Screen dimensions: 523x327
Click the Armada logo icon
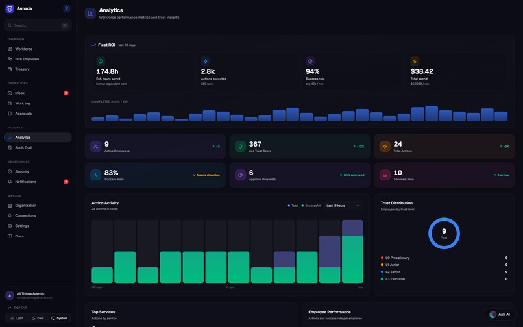10,8
